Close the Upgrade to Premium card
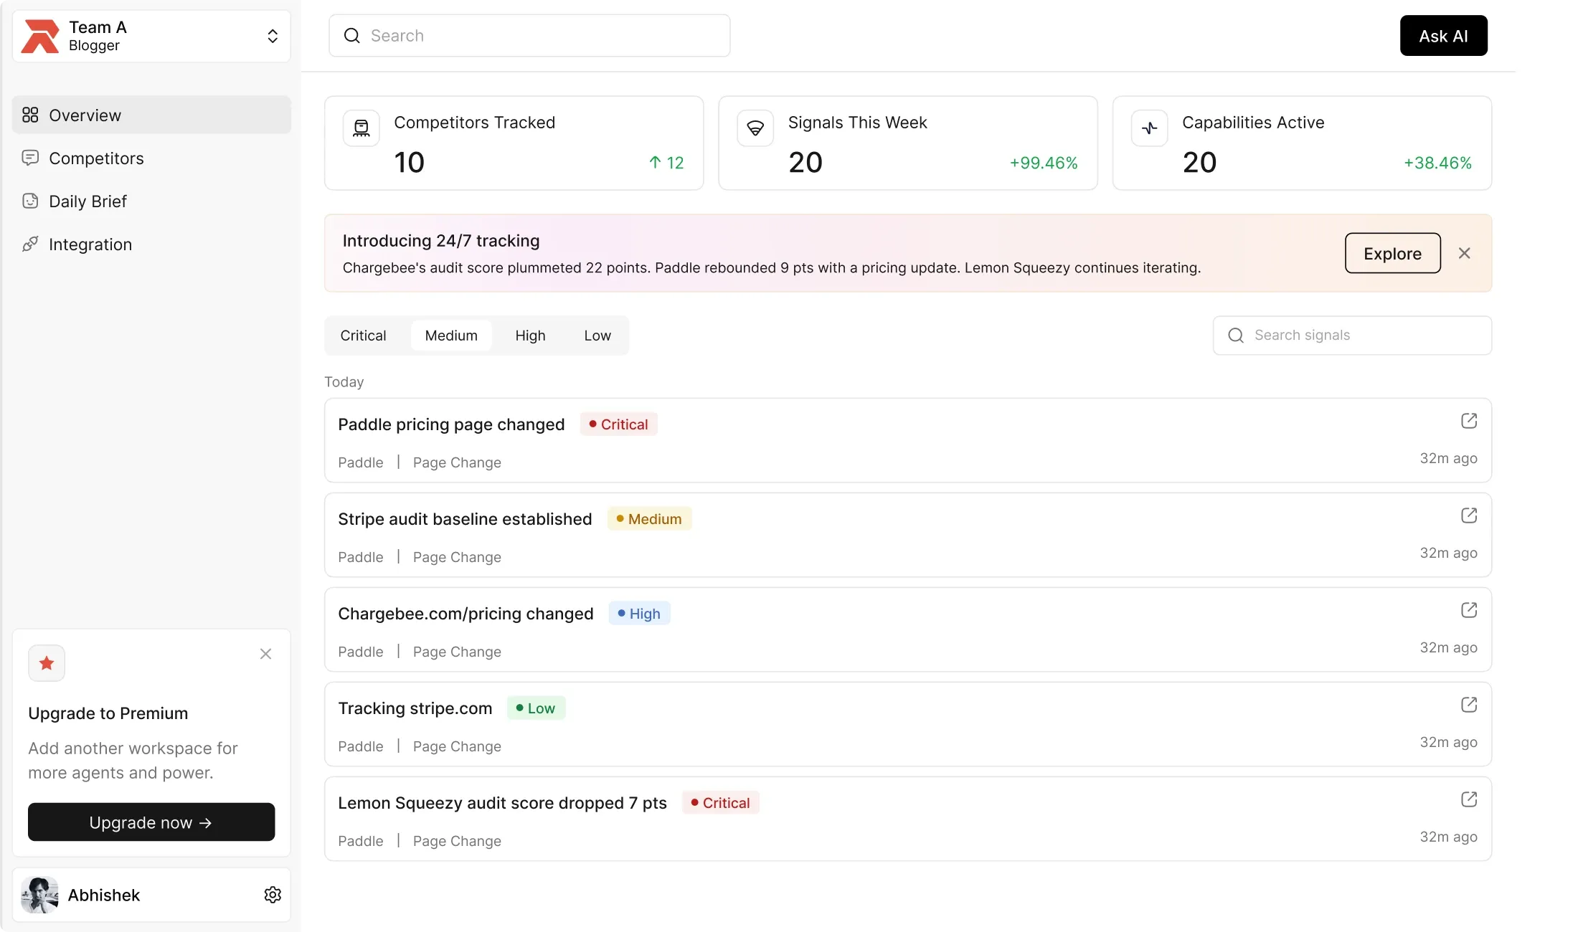The height and width of the screenshot is (932, 1578). (265, 654)
